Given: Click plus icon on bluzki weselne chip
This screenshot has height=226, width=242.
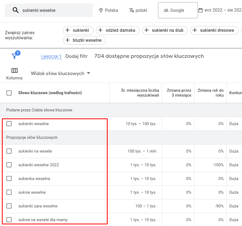Looking at the screenshot, I should point(68,40).
